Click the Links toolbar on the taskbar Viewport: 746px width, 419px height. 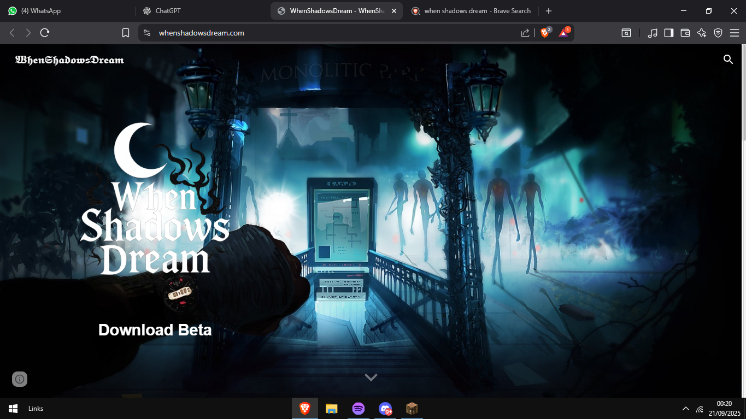pyautogui.click(x=36, y=409)
